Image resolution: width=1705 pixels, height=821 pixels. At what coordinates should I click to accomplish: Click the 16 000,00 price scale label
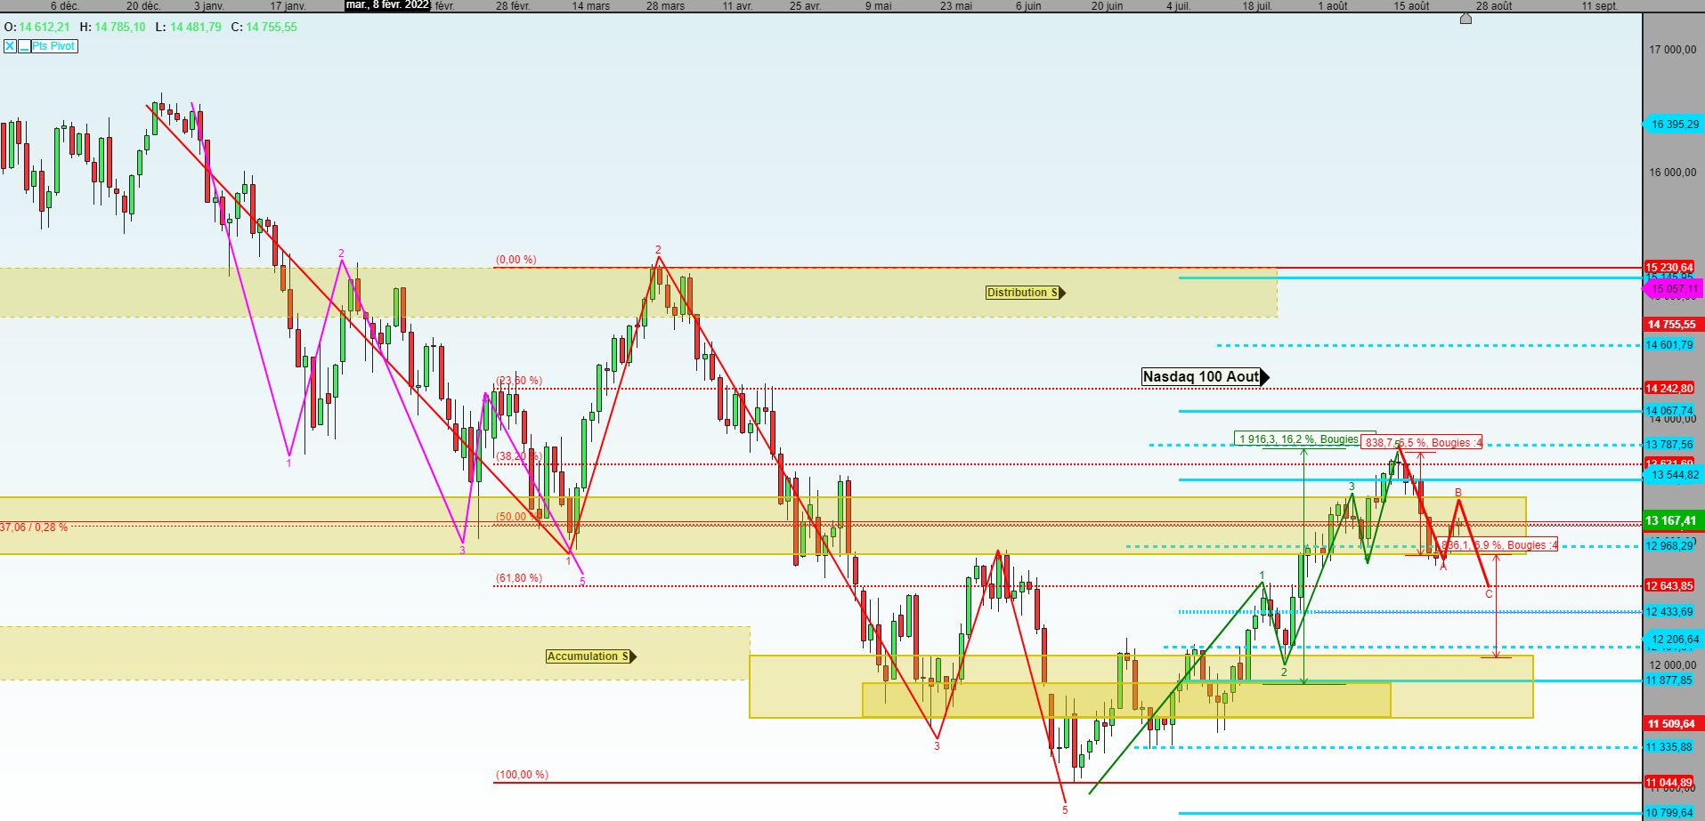[1673, 173]
